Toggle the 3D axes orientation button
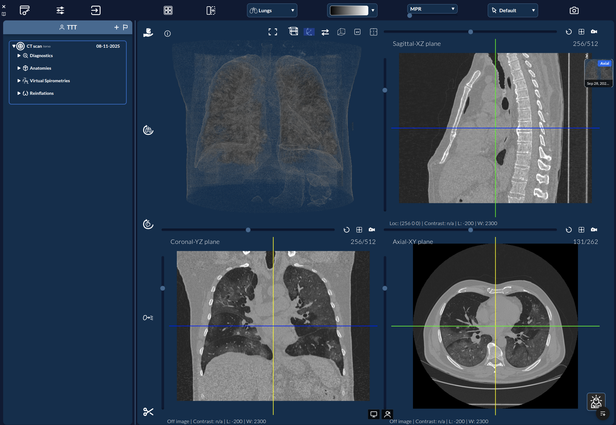This screenshot has width=616, height=425. click(x=309, y=32)
